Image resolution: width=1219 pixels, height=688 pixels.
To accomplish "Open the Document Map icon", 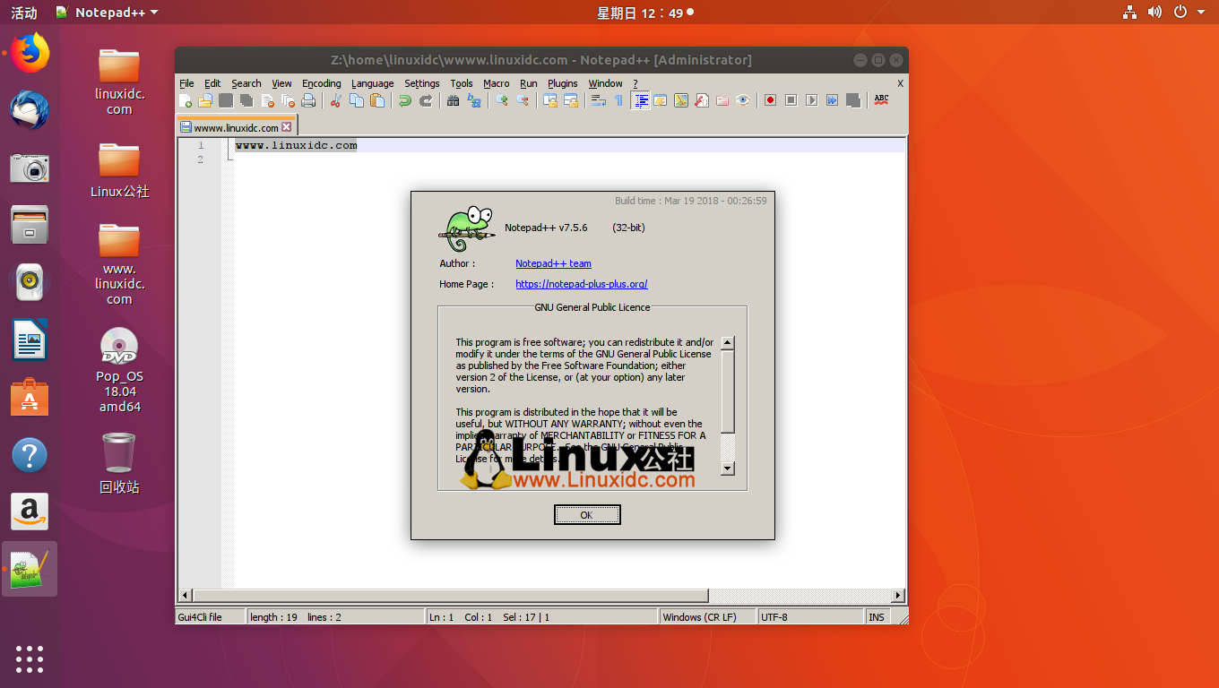I will pyautogui.click(x=681, y=100).
